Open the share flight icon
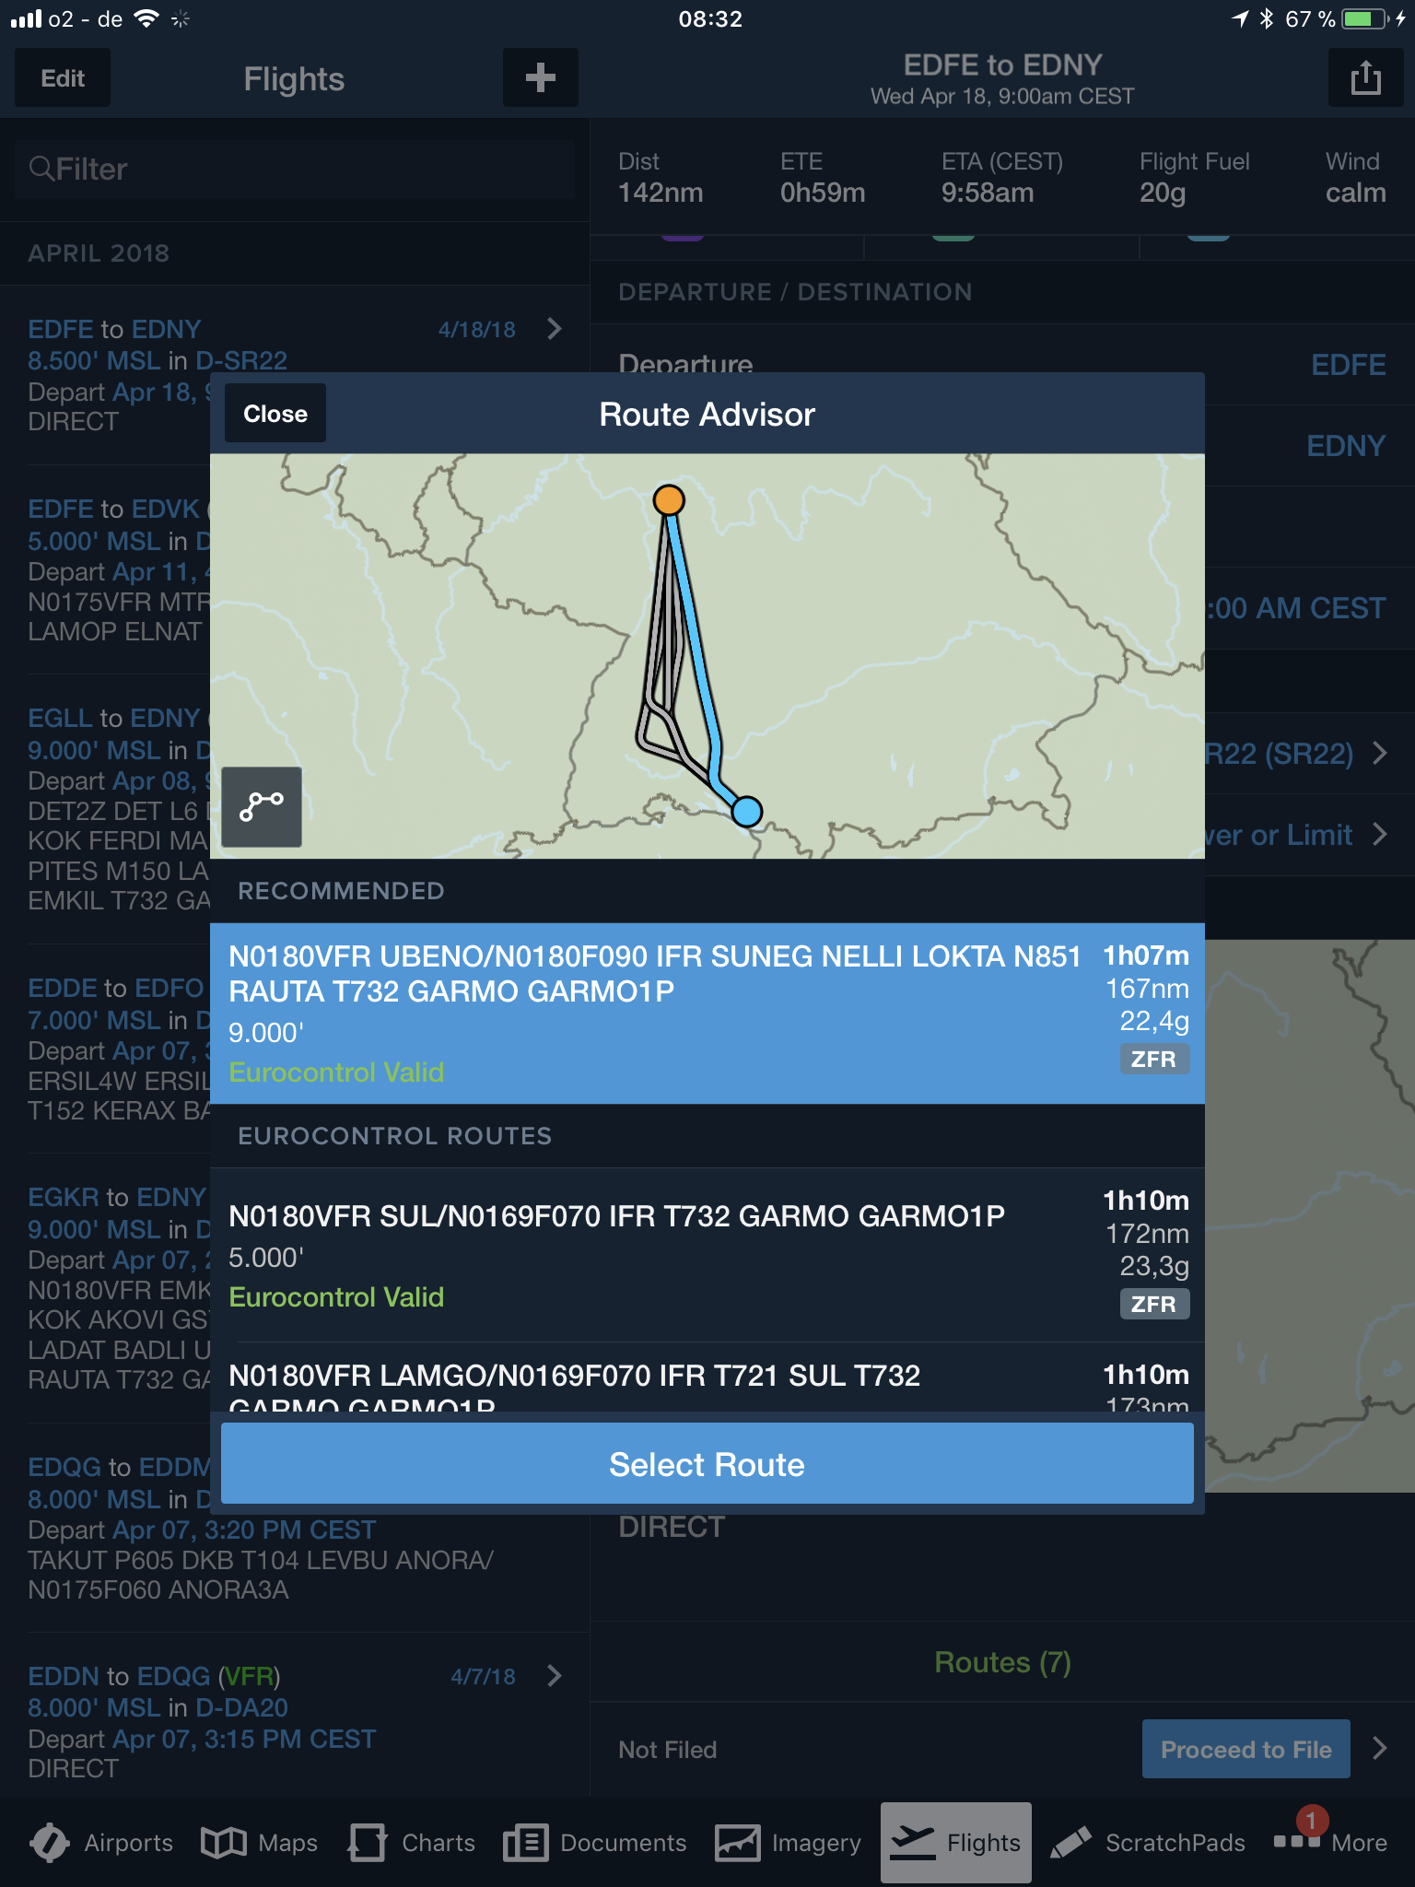 [1365, 78]
